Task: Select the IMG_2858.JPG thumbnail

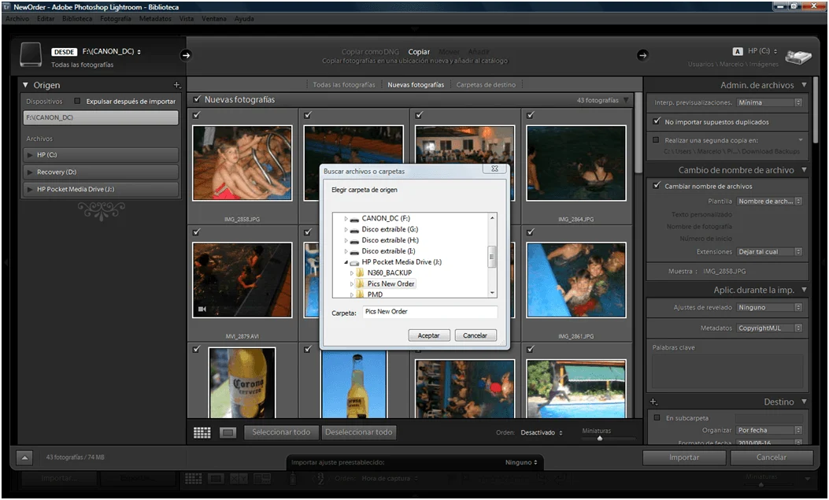Action: (x=242, y=163)
